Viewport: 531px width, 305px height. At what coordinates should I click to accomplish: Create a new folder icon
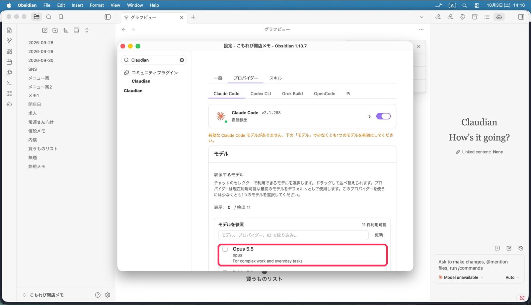click(x=55, y=30)
